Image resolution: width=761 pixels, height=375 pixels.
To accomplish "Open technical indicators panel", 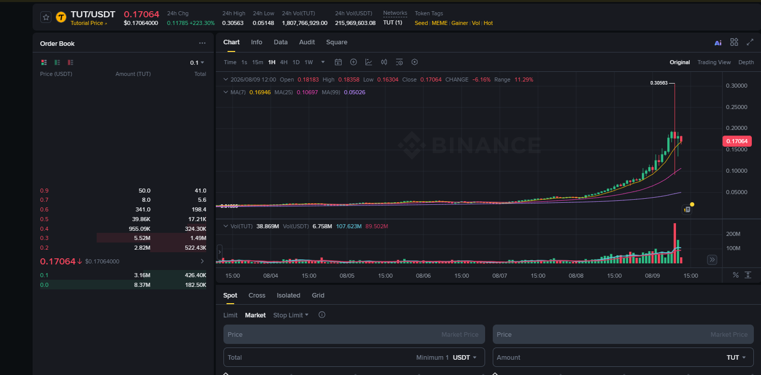I will click(x=369, y=62).
